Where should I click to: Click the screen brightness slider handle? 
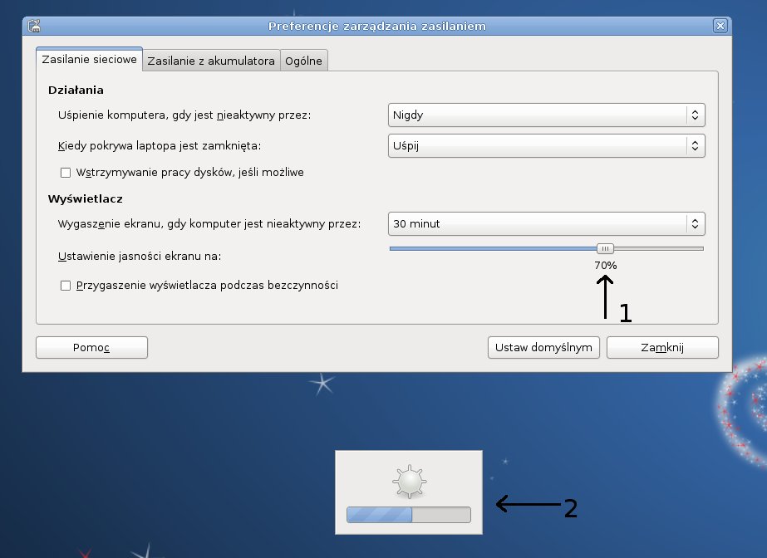606,247
